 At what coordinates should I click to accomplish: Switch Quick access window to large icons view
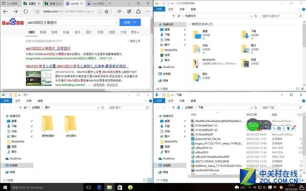(x=302, y=89)
